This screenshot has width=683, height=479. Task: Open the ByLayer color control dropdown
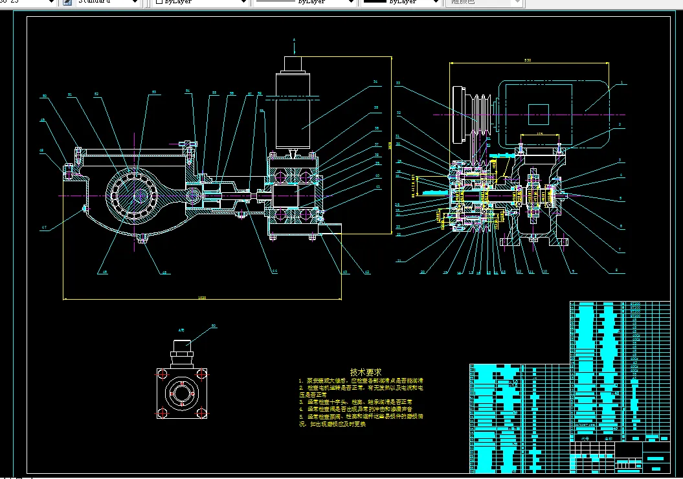tap(201, 2)
